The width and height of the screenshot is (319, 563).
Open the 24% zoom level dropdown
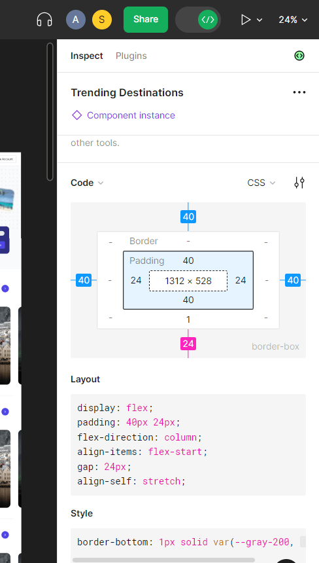pos(294,20)
